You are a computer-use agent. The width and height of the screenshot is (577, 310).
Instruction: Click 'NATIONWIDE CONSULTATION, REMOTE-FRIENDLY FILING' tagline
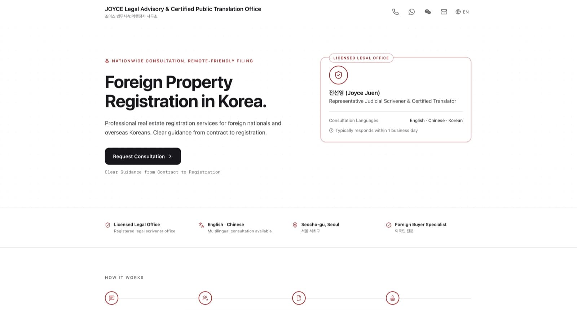pyautogui.click(x=182, y=61)
